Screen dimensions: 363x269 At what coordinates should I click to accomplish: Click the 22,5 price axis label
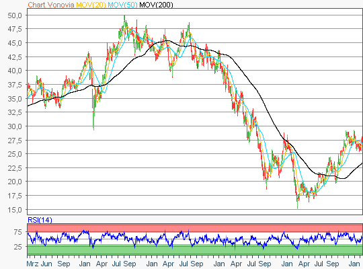pos(15,168)
